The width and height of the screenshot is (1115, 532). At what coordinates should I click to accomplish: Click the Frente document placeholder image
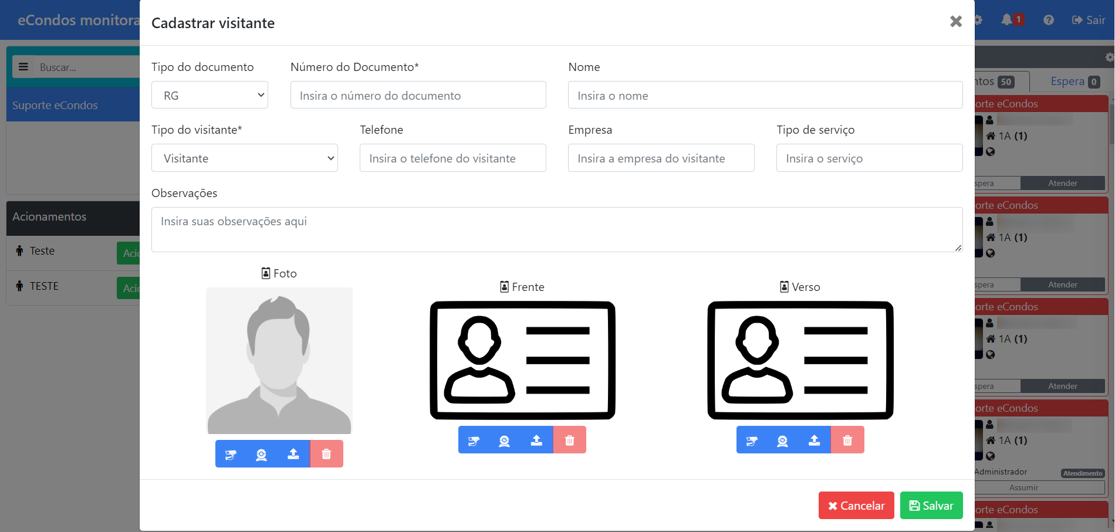pos(522,360)
